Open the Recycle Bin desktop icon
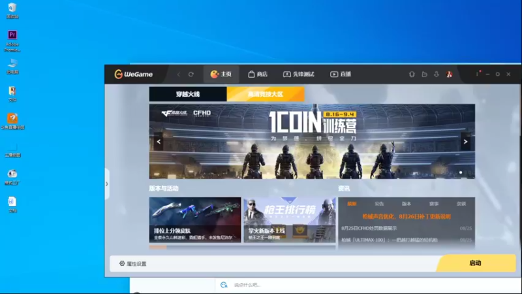This screenshot has height=294, width=522. pos(12,10)
